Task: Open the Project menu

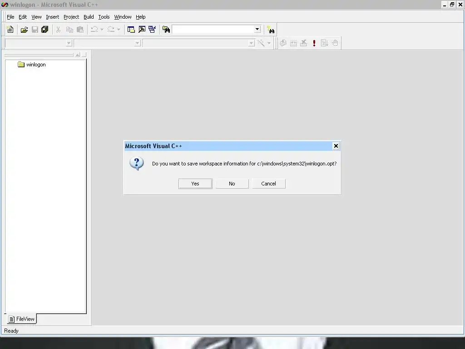Action: coord(71,17)
